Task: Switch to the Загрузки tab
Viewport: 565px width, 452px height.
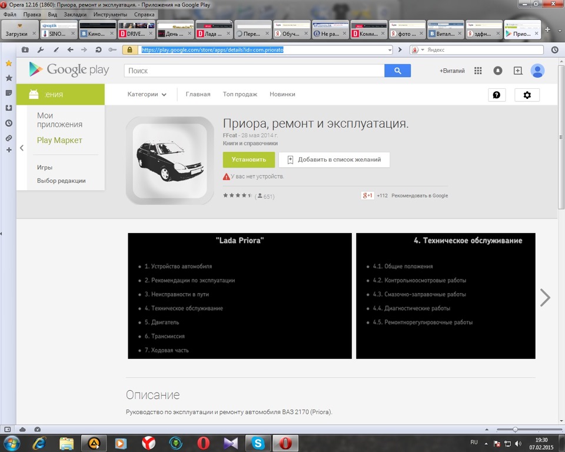Action: 16,34
